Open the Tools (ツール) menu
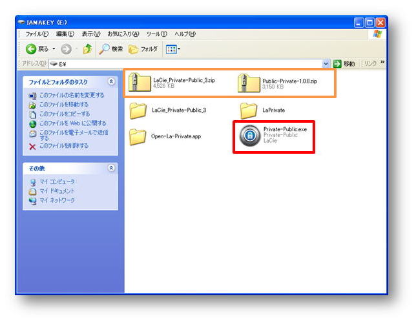Viewport: 416px width, 323px height. (x=157, y=34)
